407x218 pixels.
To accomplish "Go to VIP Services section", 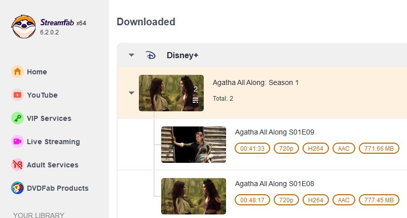I will [x=49, y=118].
